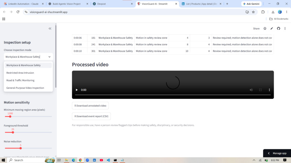Download event report (CSV)
The width and height of the screenshot is (291, 163).
[91, 116]
